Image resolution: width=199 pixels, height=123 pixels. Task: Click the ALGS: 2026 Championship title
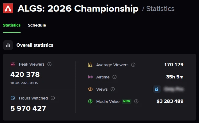point(78,9)
